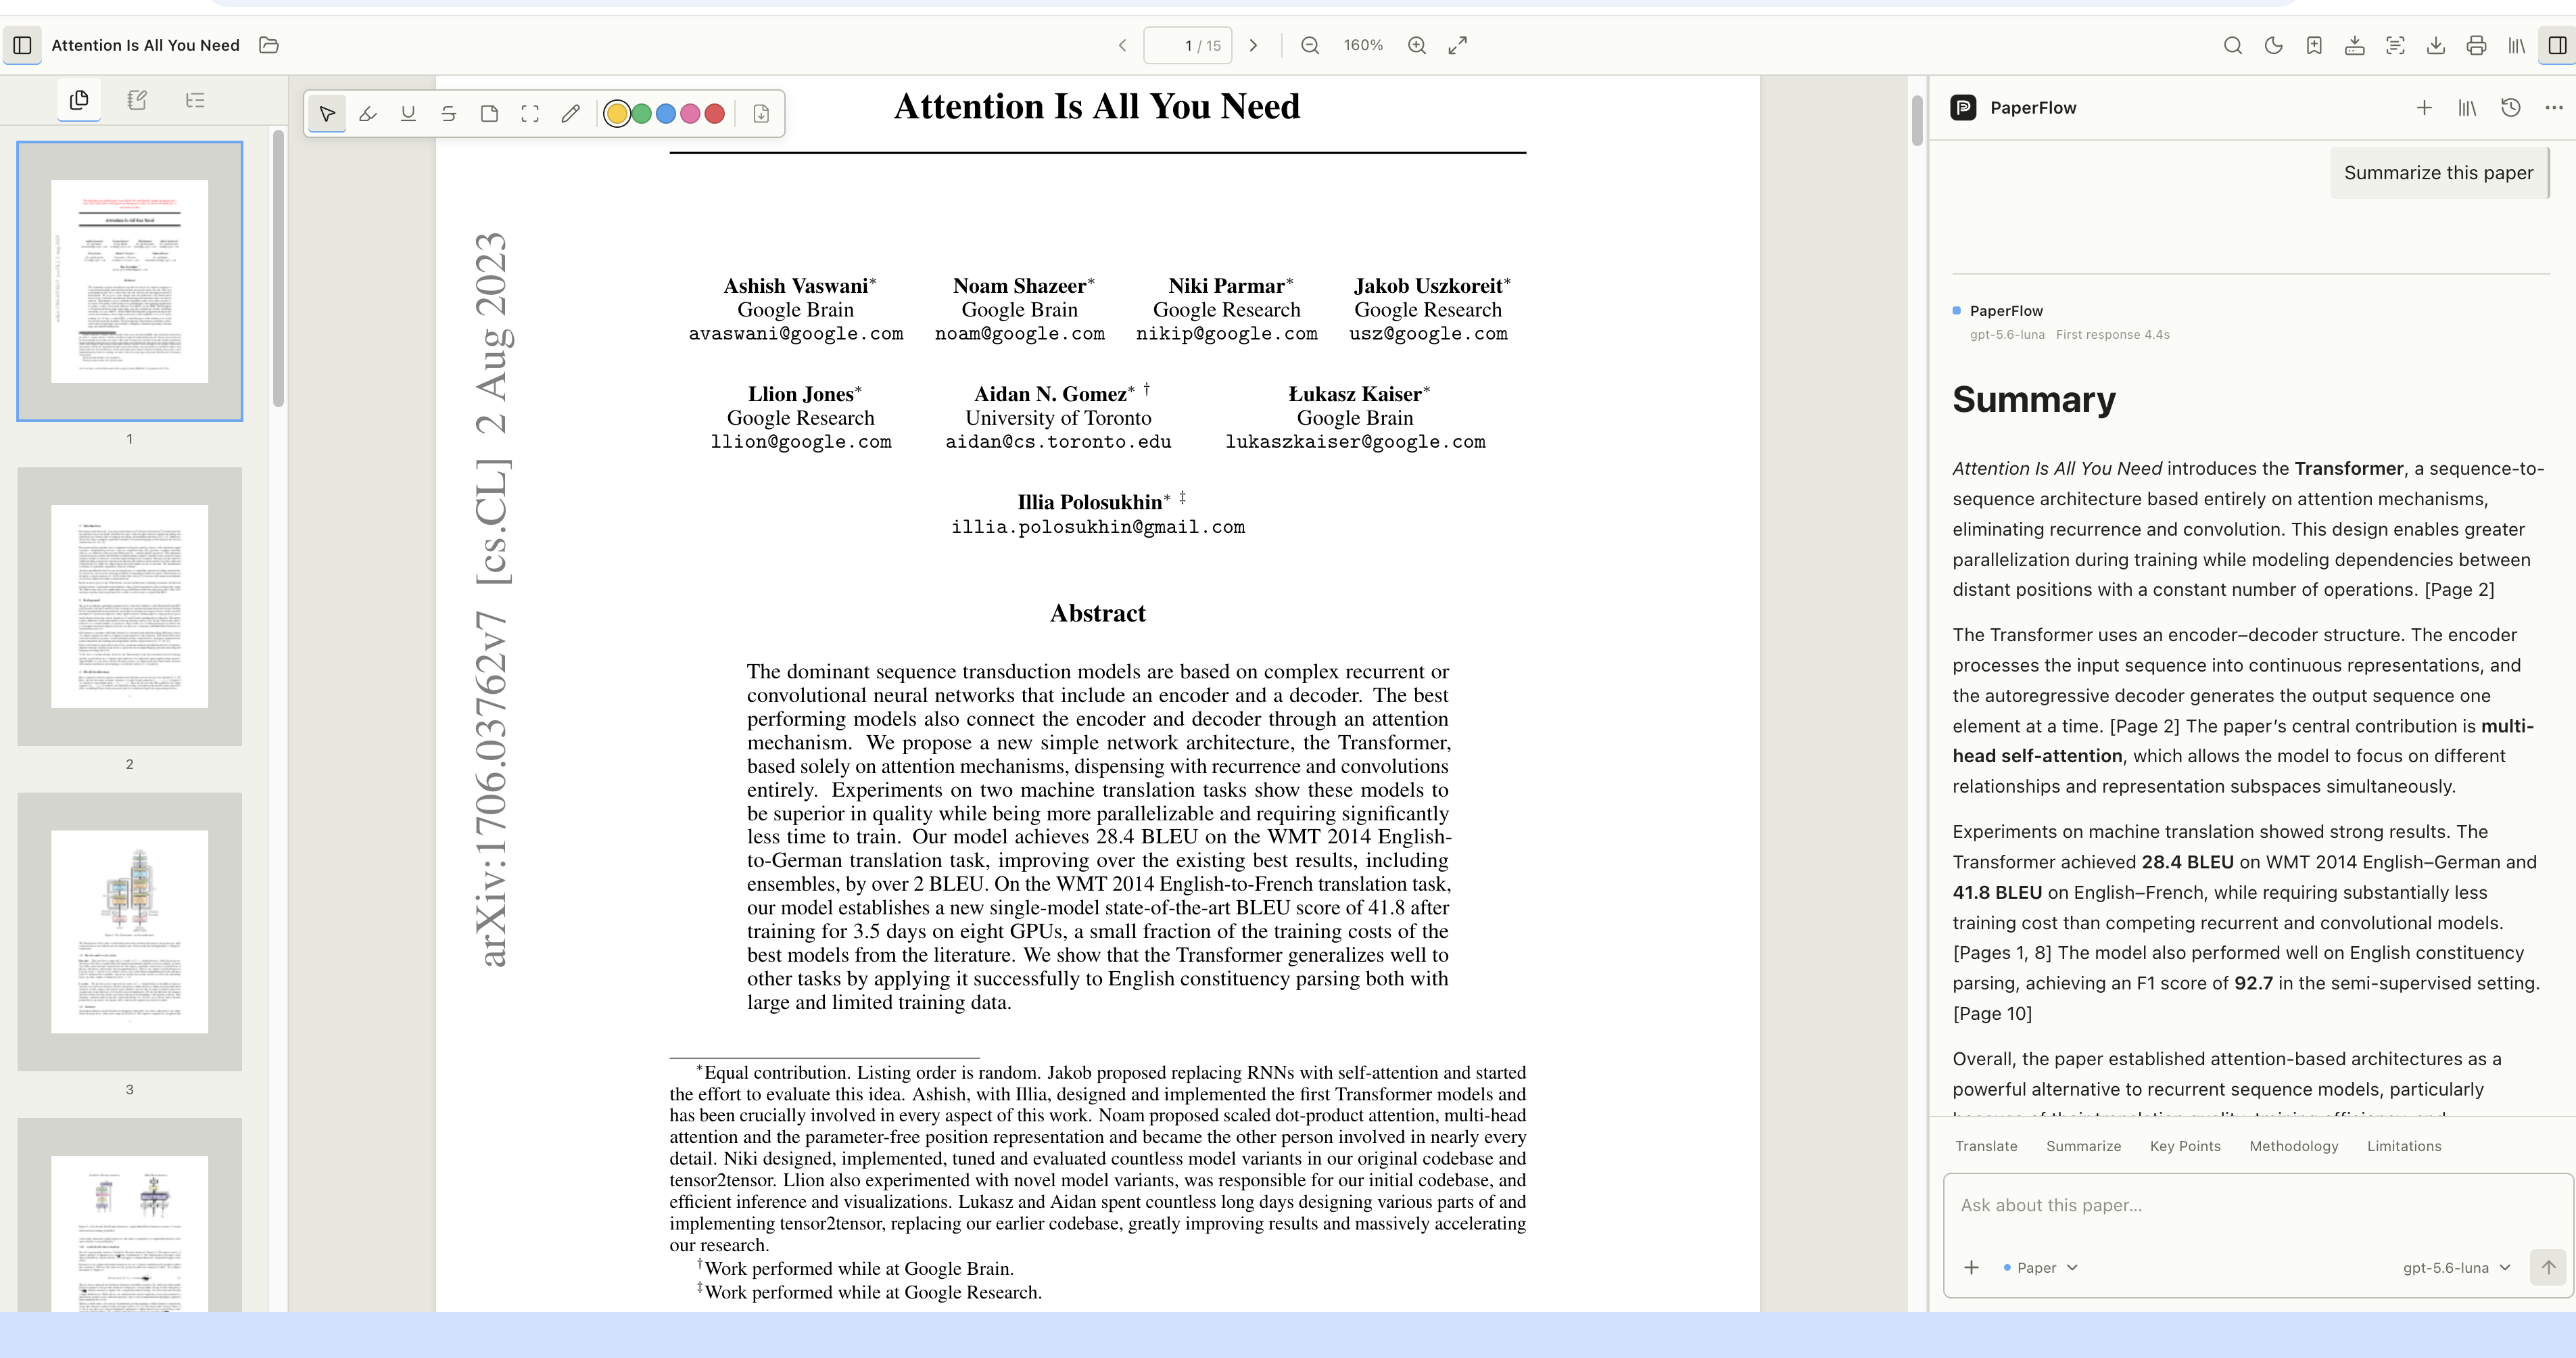Switch to the page thumbnails sidebar tab
The image size is (2576, 1358).
pos(79,100)
